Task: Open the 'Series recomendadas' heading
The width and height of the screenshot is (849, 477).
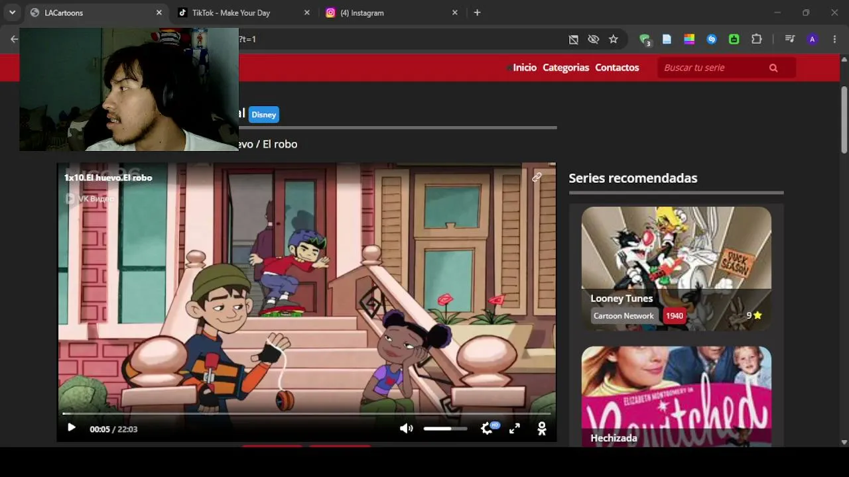Action: coord(633,178)
